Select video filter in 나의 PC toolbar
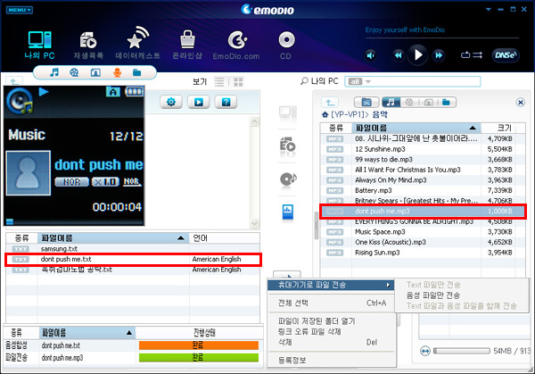The image size is (535, 374). pos(74,72)
